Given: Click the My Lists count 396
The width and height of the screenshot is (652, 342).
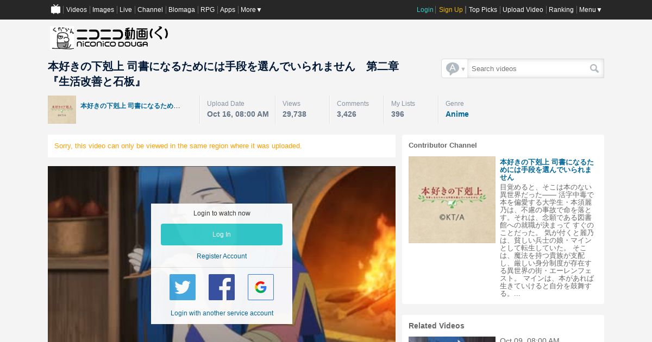Looking at the screenshot, I should pos(398,114).
